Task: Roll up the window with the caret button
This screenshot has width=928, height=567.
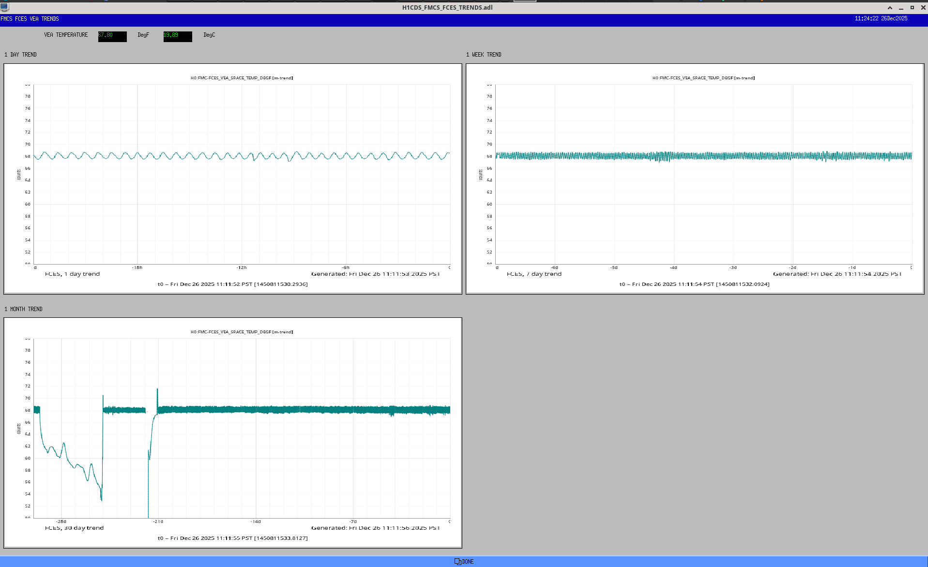Action: click(890, 8)
